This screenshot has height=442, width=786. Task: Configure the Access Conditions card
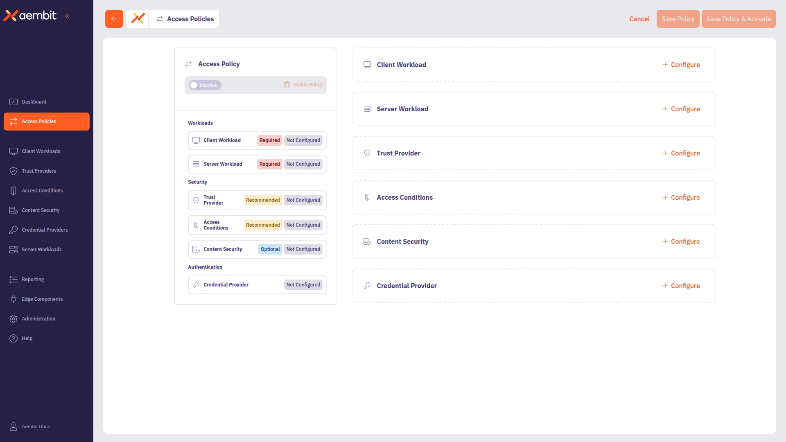point(681,197)
